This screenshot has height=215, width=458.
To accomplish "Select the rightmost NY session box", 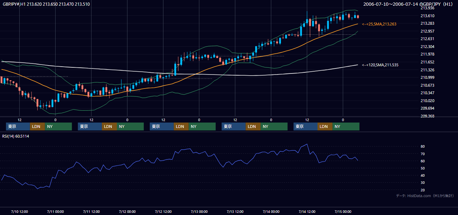I will click(x=346, y=126).
